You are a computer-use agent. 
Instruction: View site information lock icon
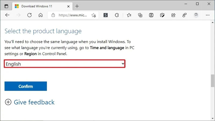coord(53,15)
